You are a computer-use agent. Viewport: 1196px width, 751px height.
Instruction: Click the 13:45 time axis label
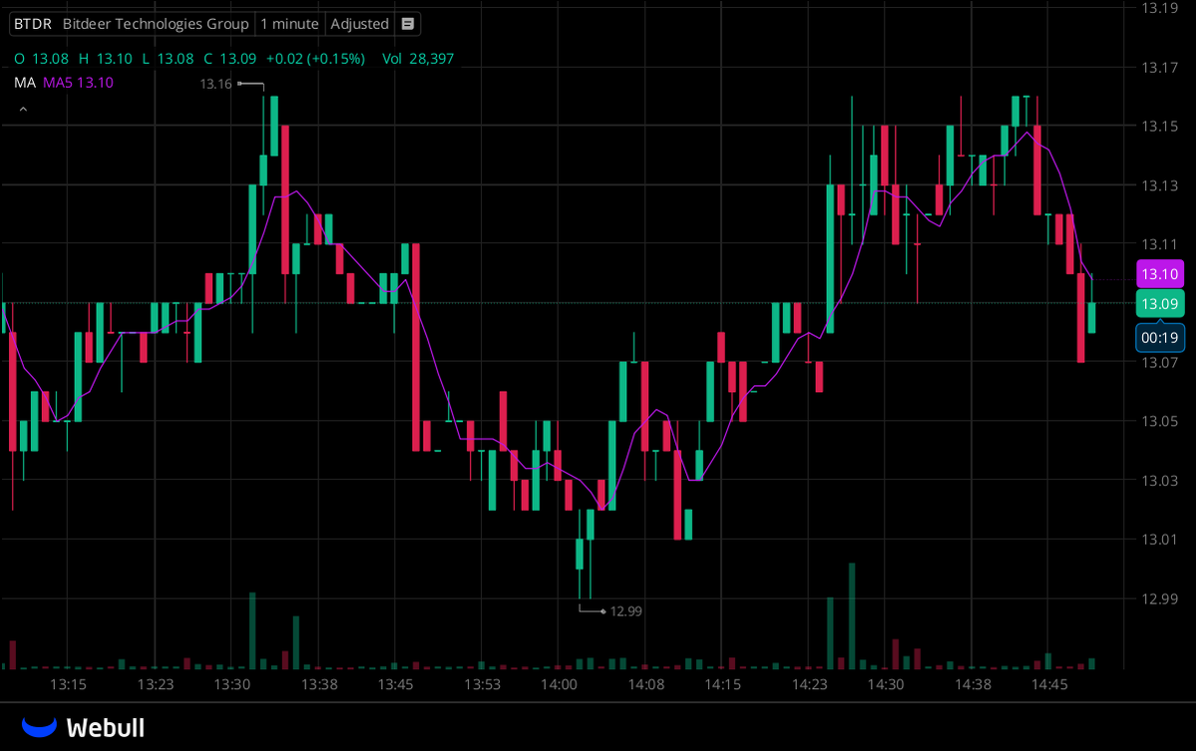click(x=395, y=684)
